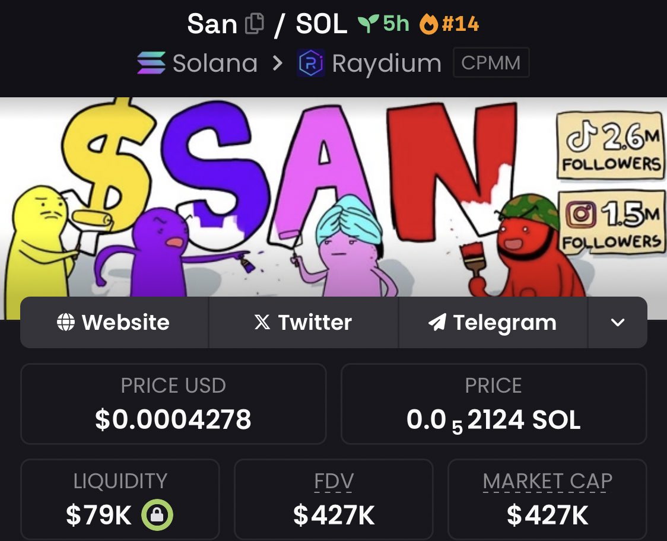Click the Raydium DEX logo
This screenshot has height=541, width=667.
311,63
